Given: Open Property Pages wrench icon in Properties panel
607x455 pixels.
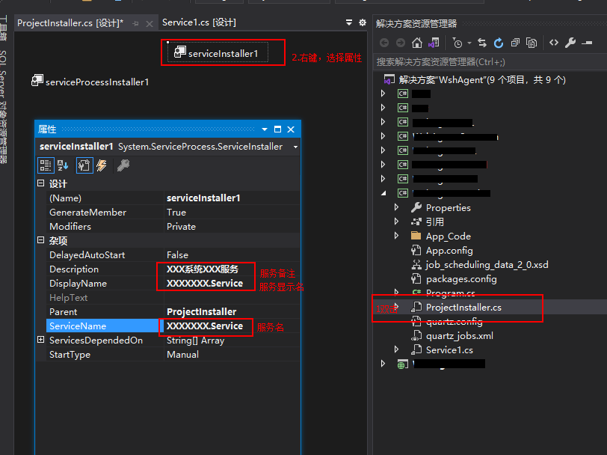Looking at the screenshot, I should point(123,165).
